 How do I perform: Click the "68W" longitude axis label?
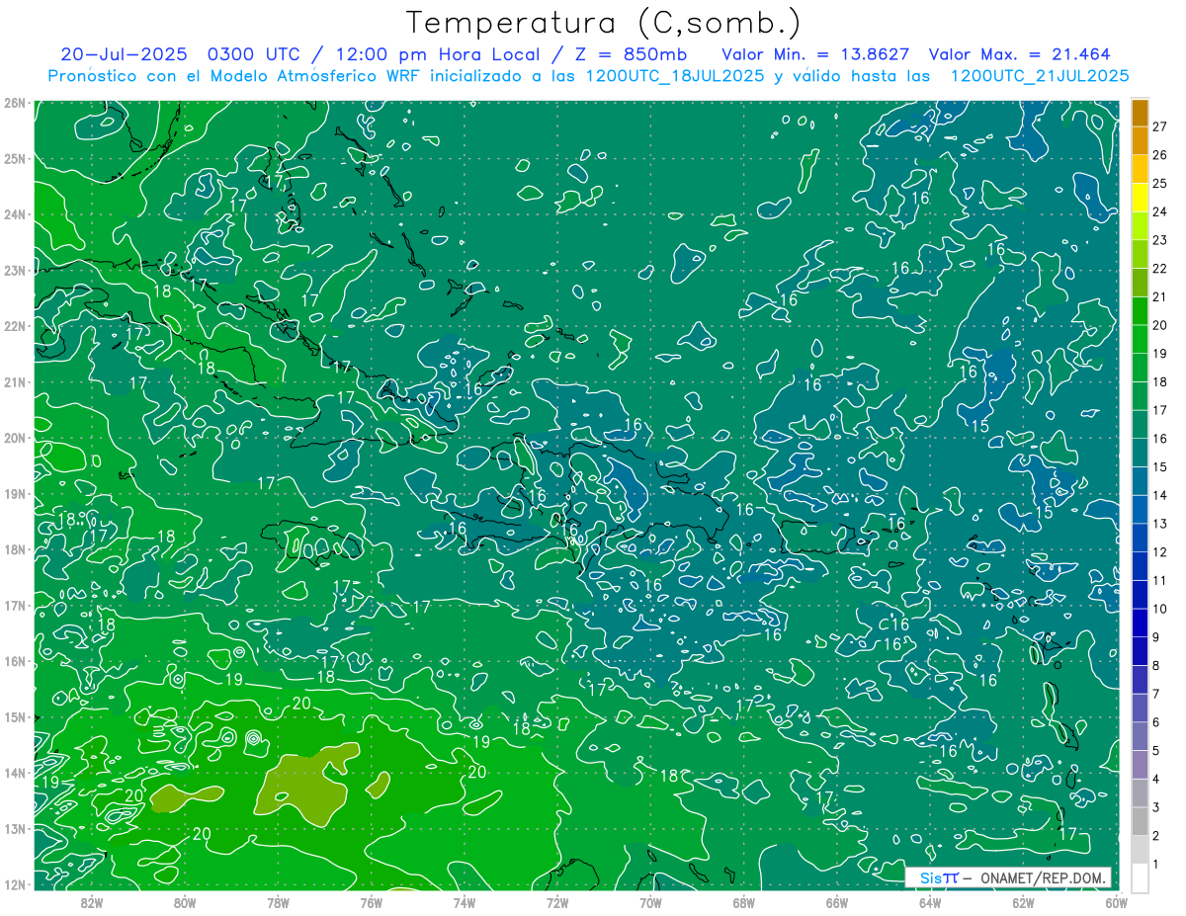tap(743, 902)
